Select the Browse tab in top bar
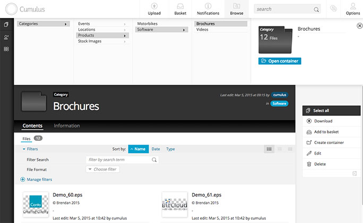 237,8
